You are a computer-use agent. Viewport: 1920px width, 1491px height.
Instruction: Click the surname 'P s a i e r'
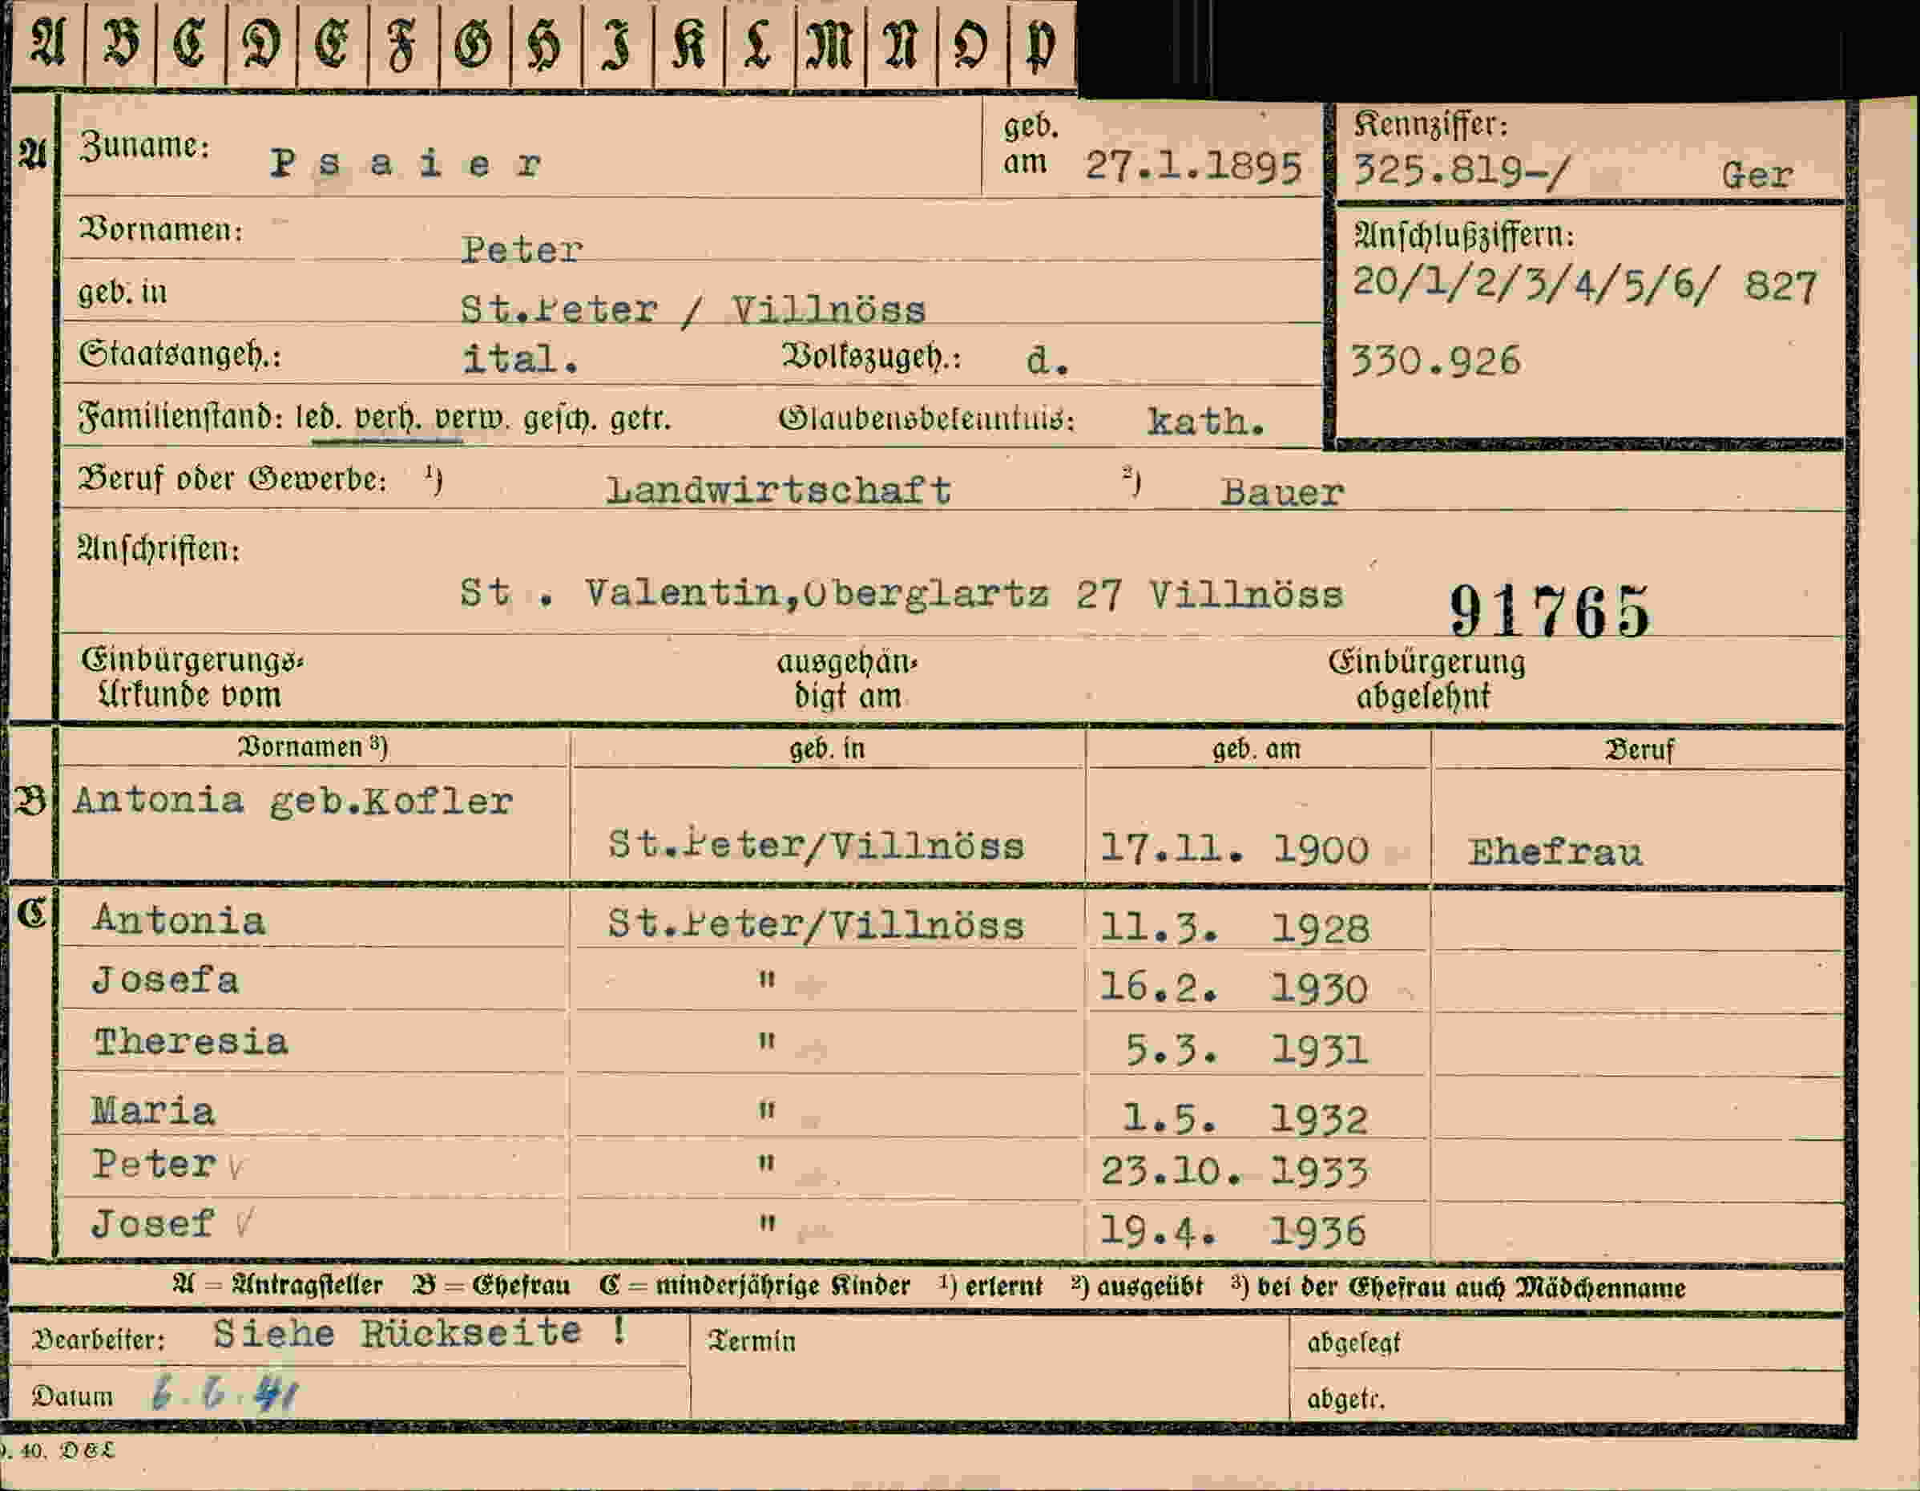point(405,164)
